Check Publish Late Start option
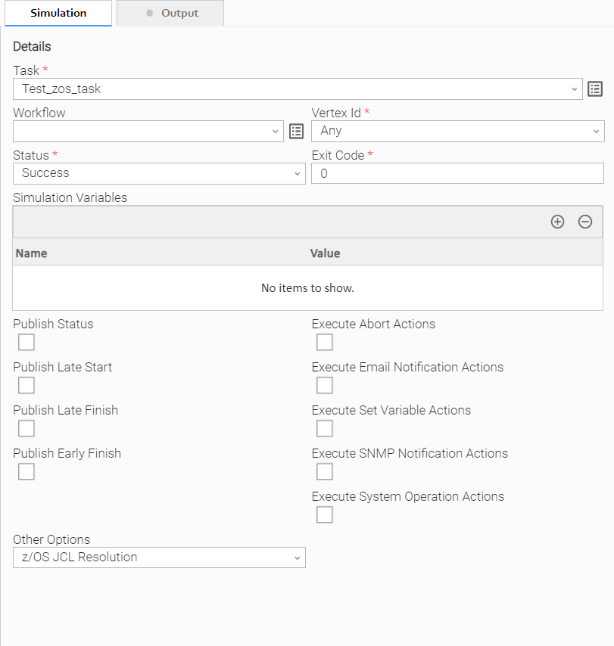The height and width of the screenshot is (646, 614). tap(26, 386)
